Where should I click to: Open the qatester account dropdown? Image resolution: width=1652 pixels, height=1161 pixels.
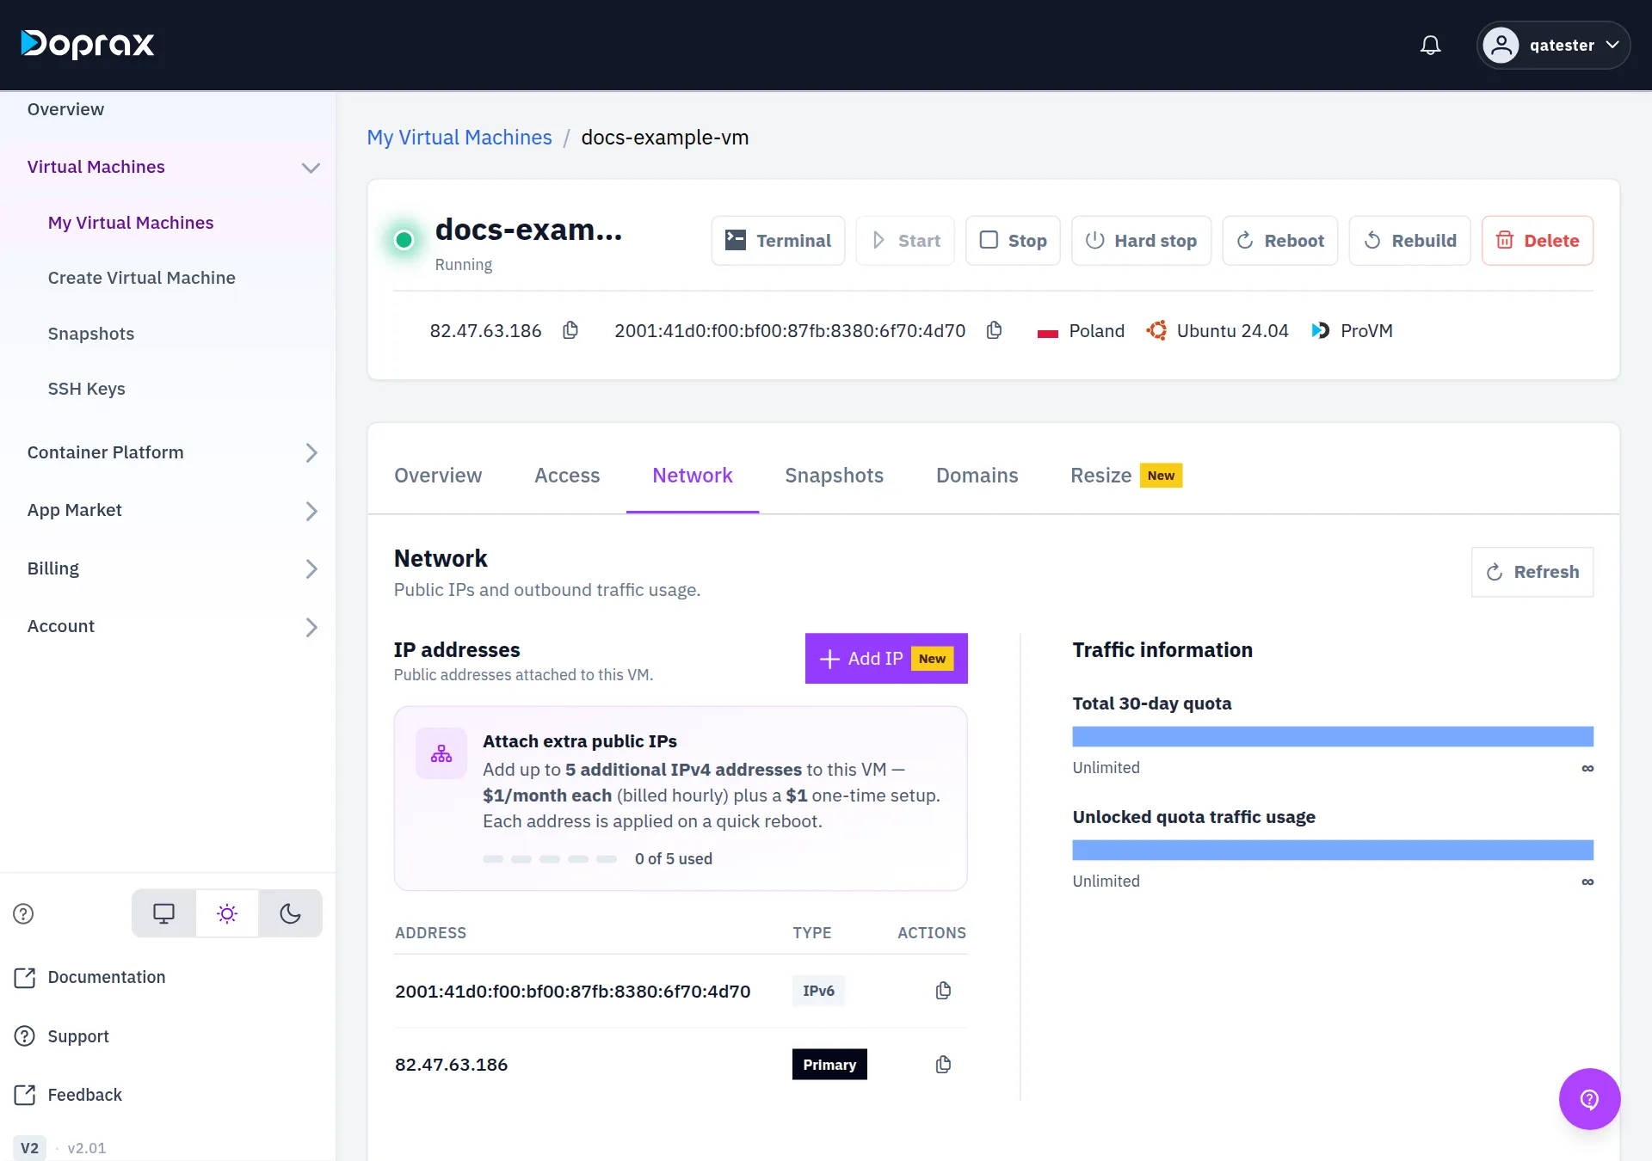click(x=1553, y=45)
